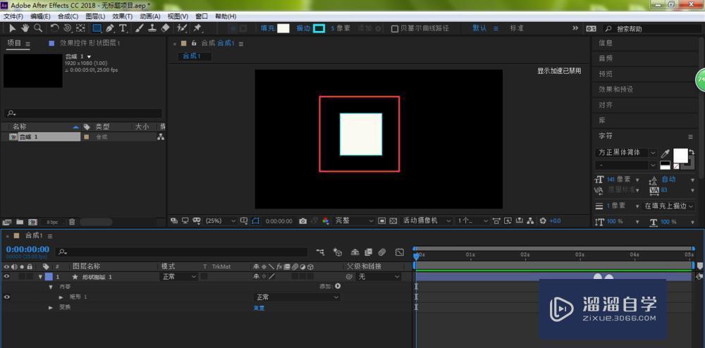Select the Selection arrow tool
The height and width of the screenshot is (348, 705).
[x=13, y=28]
